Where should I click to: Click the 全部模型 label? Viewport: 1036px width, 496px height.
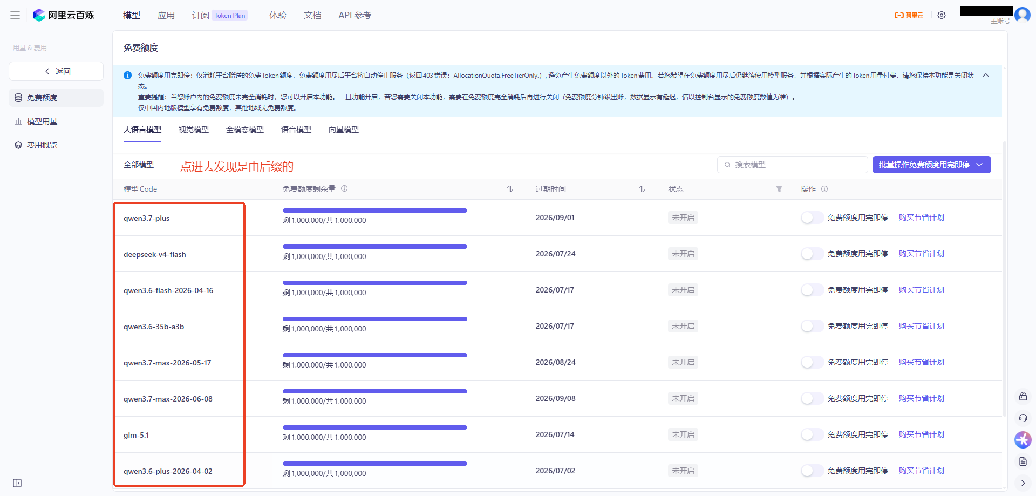[139, 165]
